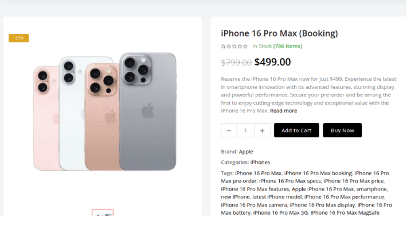Click the five-star rating icons
Screen dimensions: 407x233
[234, 46]
